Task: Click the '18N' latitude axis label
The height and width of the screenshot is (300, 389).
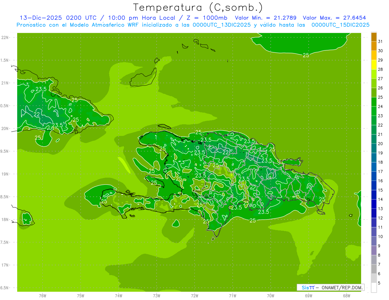Action: (5, 219)
